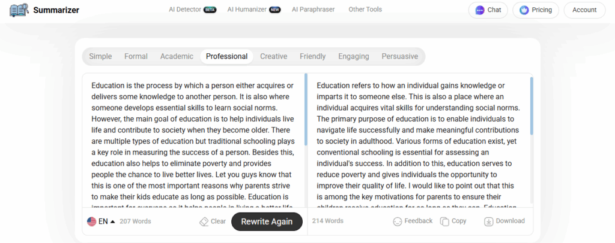Click inside the input text area
This screenshot has width=615, height=243.
[193, 141]
